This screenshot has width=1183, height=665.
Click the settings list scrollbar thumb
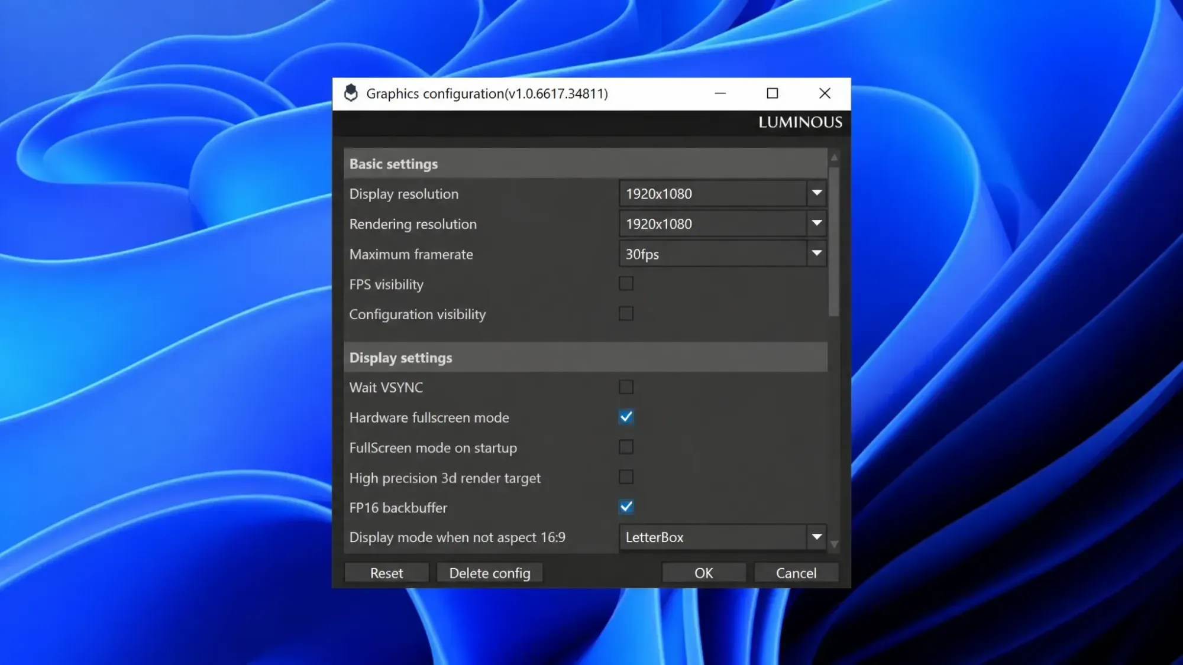[834, 241]
